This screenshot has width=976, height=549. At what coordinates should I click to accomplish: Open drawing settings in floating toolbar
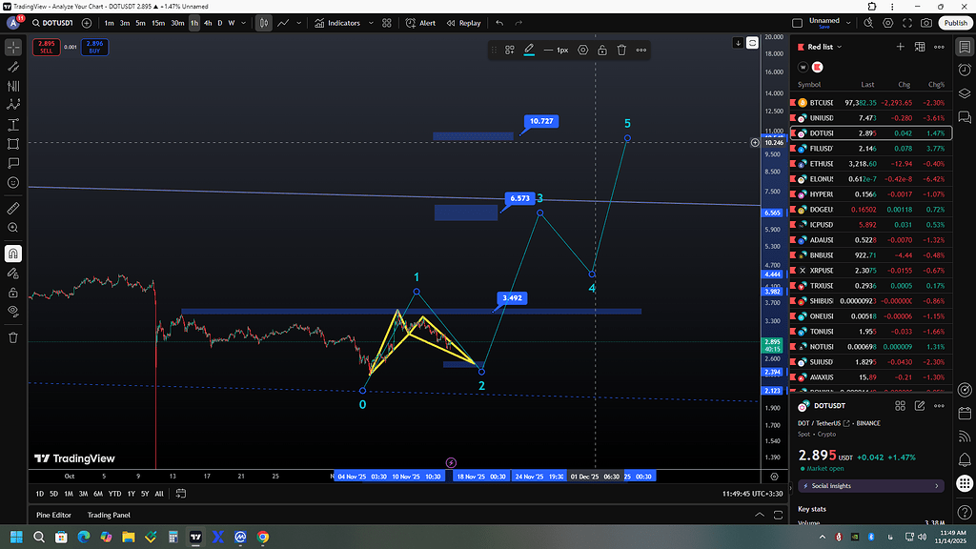(583, 50)
